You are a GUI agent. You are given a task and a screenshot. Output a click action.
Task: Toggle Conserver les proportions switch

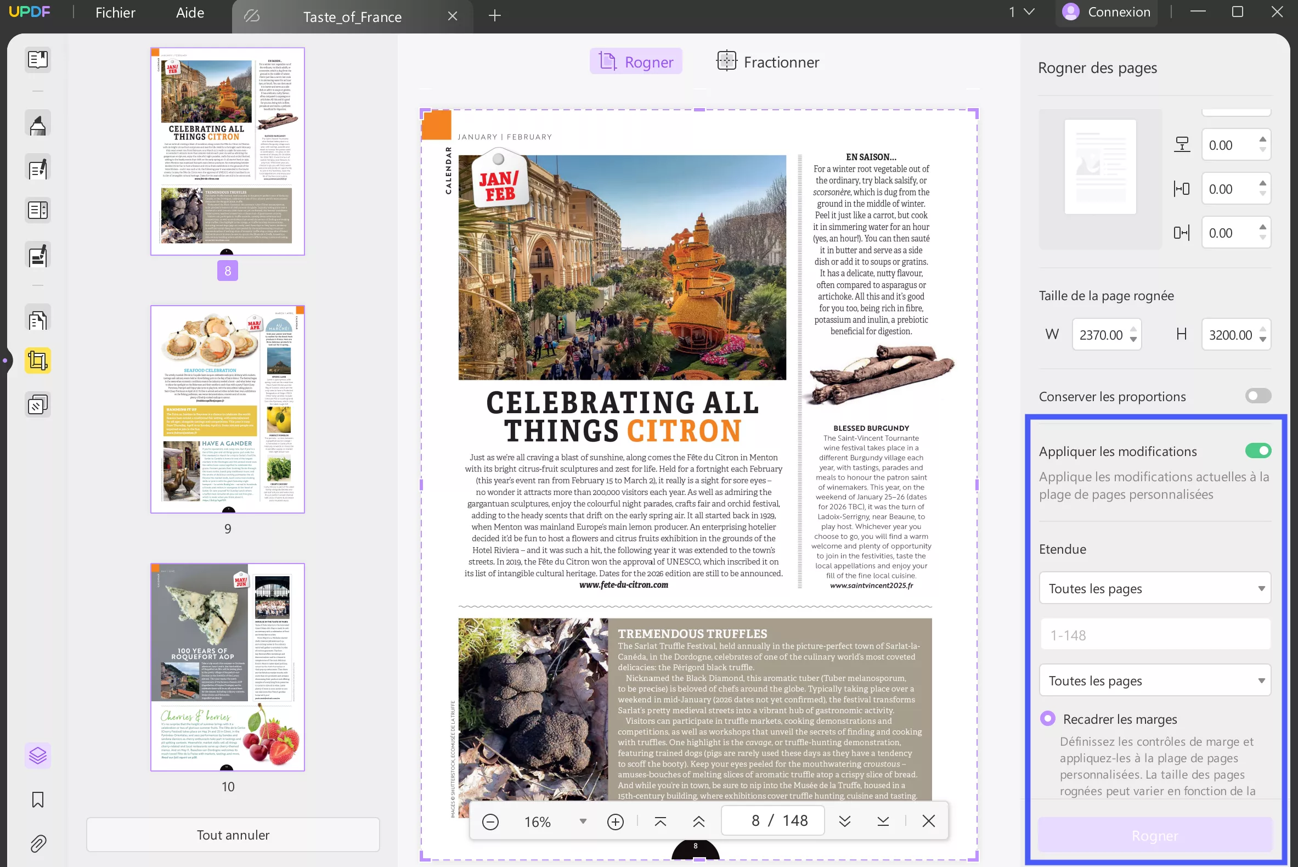coord(1257,396)
